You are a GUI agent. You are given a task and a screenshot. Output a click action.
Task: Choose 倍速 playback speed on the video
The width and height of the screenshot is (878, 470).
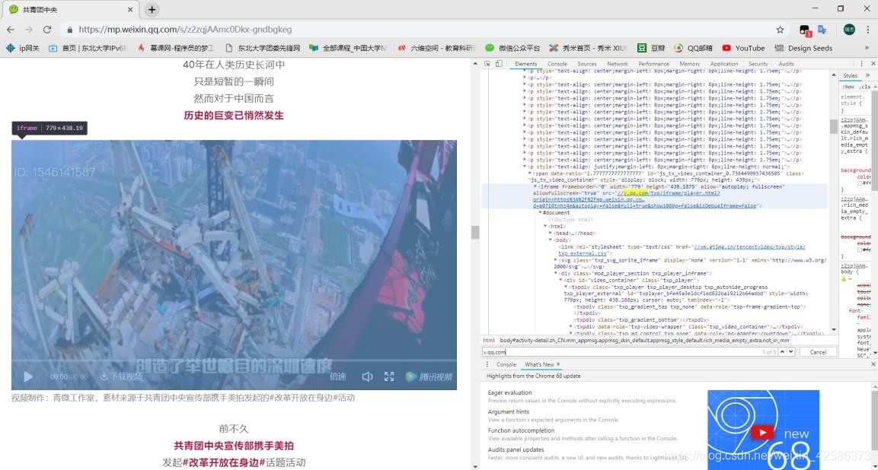[337, 376]
